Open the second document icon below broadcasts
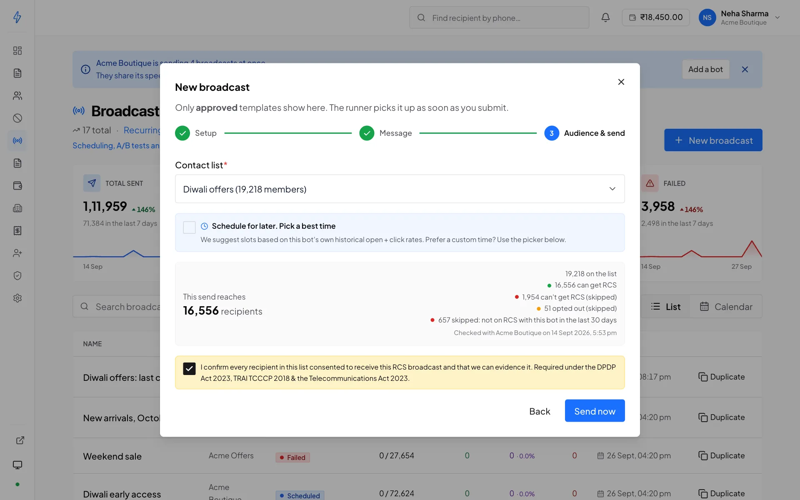This screenshot has height=500, width=800. pos(17,163)
